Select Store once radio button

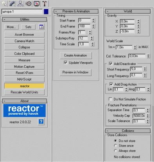115,146
